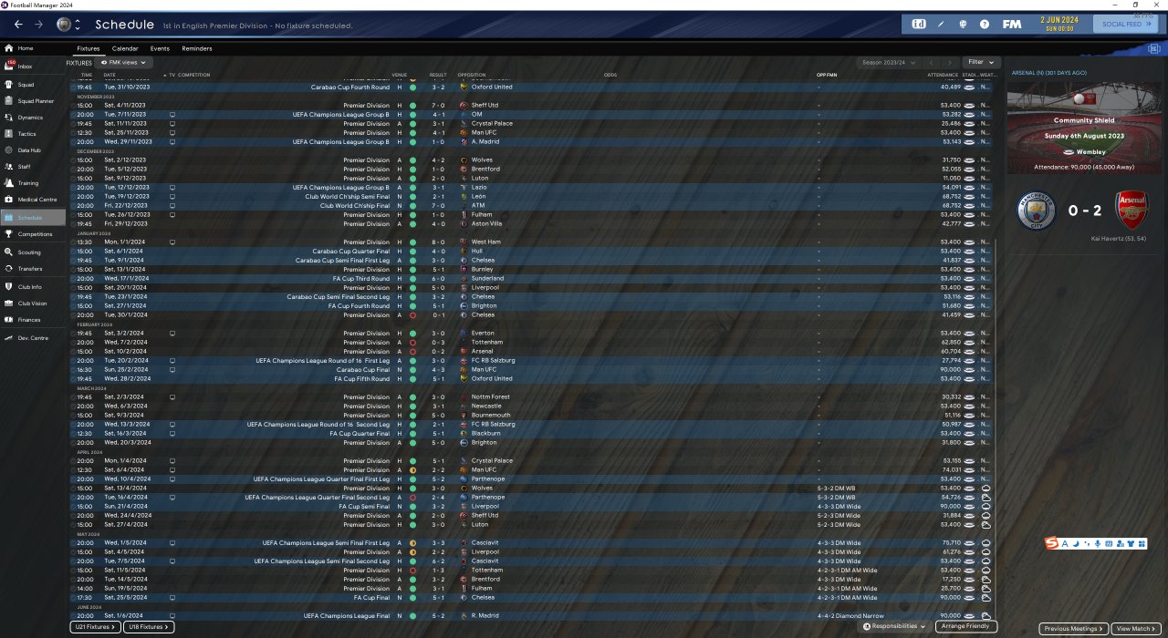Screen dimensions: 1168x638
Task: Select the row circle for West Ham fixture
Action: (74, 242)
